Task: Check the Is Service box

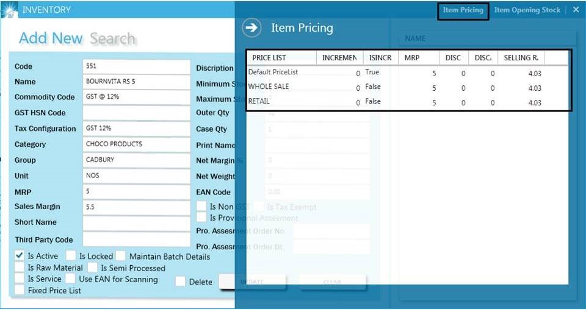Action: pyautogui.click(x=20, y=279)
